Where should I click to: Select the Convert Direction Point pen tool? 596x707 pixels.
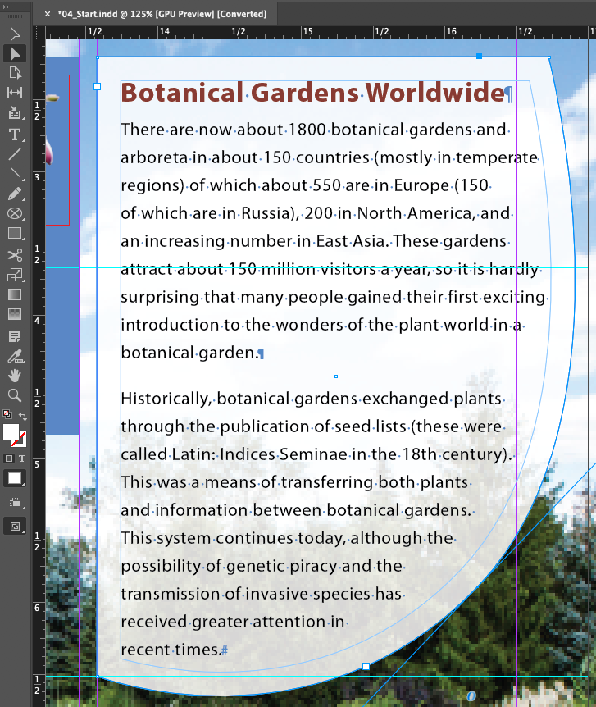coord(15,174)
